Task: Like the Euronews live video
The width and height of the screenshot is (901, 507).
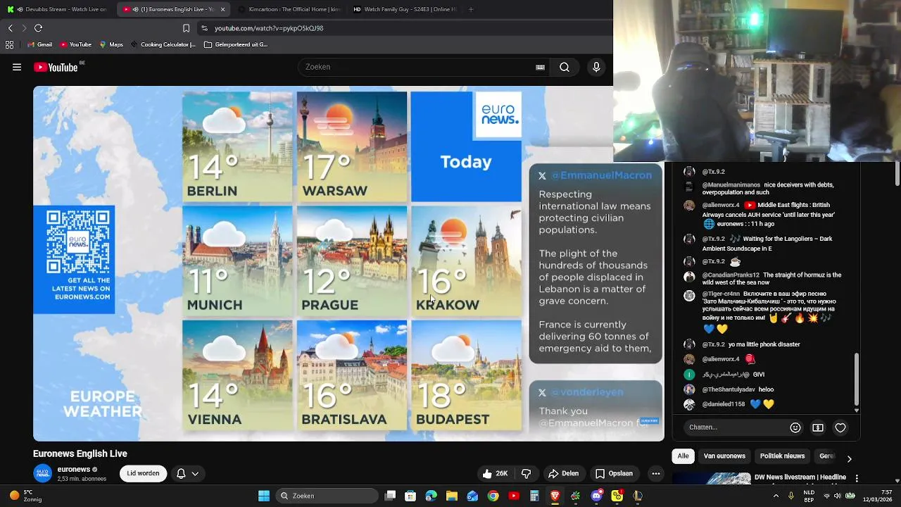Action: coord(496,474)
